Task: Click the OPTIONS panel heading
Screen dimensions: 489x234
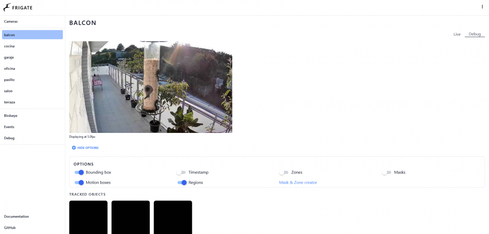Action: click(x=84, y=164)
